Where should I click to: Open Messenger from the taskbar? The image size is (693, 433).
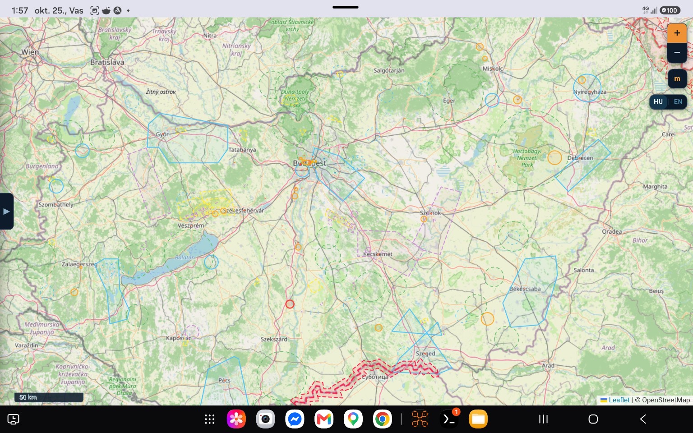[x=295, y=419]
